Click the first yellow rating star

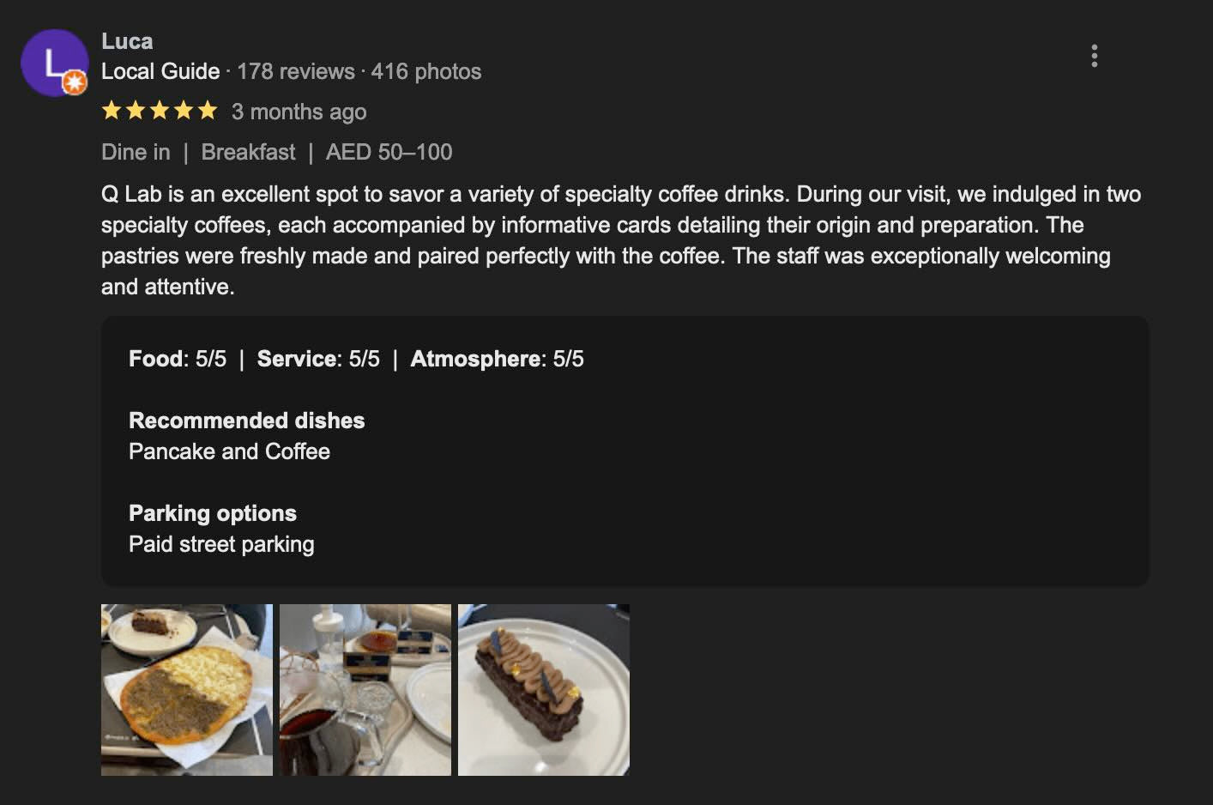click(112, 111)
